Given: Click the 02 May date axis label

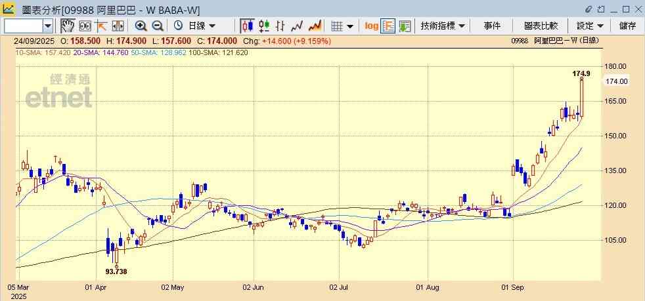Looking at the screenshot, I should (x=173, y=288).
